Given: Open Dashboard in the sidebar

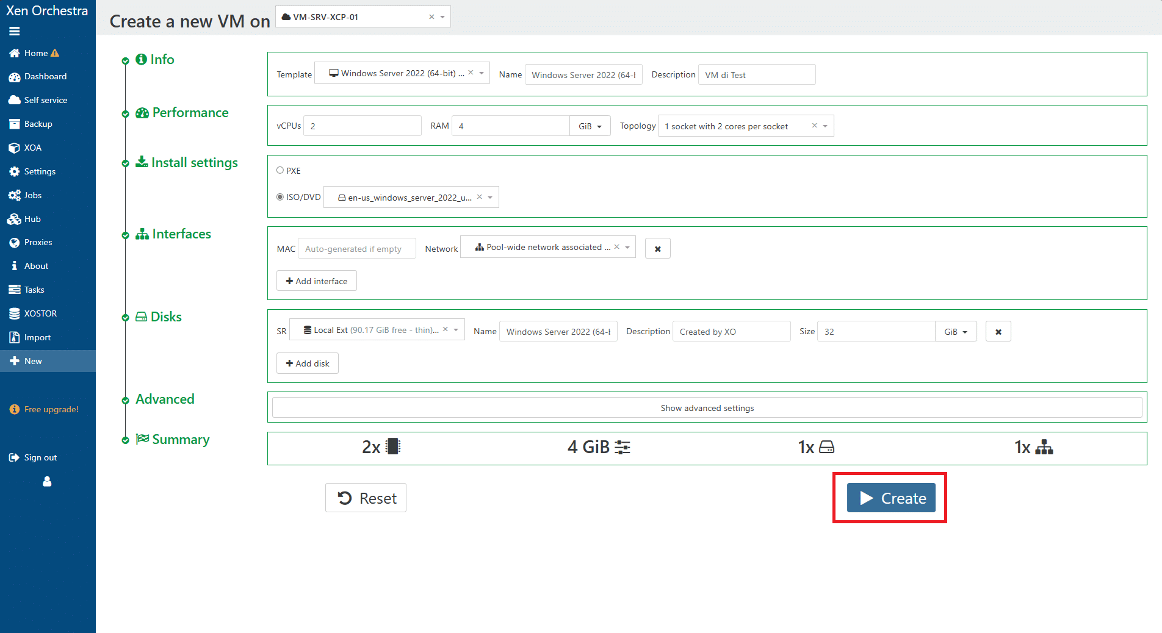Looking at the screenshot, I should pos(48,77).
